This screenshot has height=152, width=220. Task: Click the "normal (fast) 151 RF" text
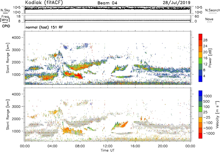pos(44,27)
